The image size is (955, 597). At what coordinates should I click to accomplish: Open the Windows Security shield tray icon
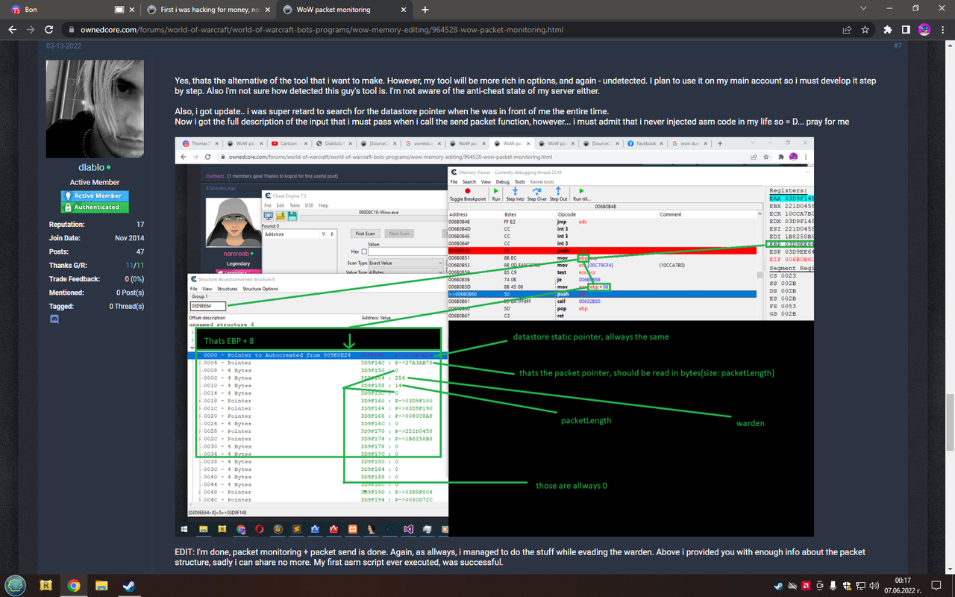(x=845, y=586)
